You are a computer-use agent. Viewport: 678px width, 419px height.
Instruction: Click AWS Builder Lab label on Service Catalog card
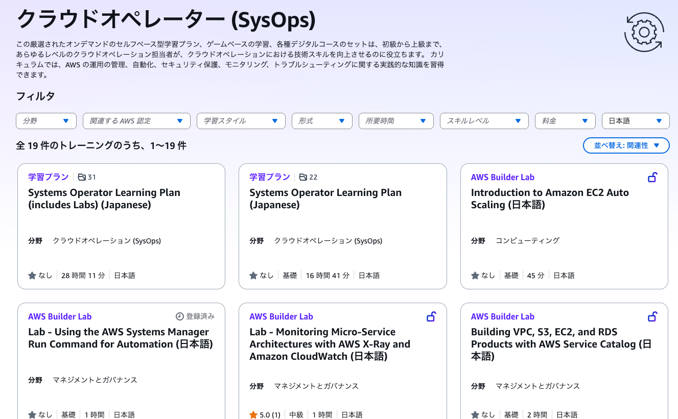(x=503, y=316)
